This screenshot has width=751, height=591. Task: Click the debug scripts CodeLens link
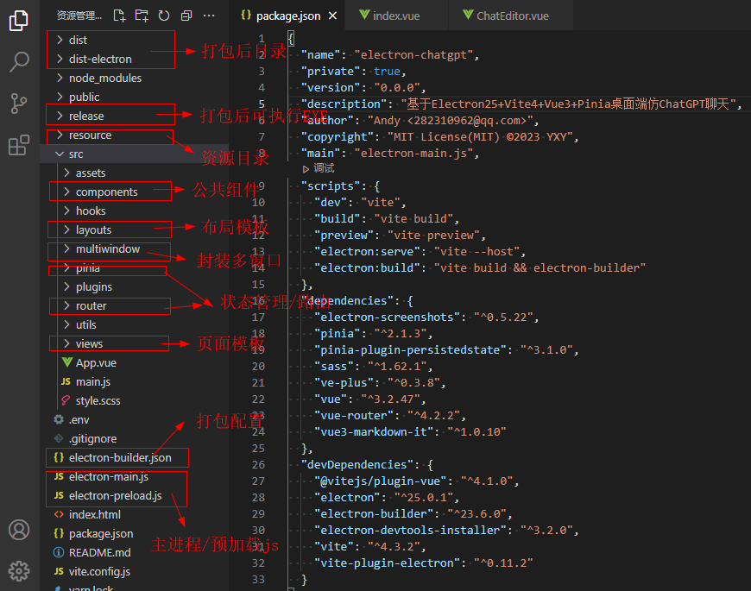click(x=324, y=168)
